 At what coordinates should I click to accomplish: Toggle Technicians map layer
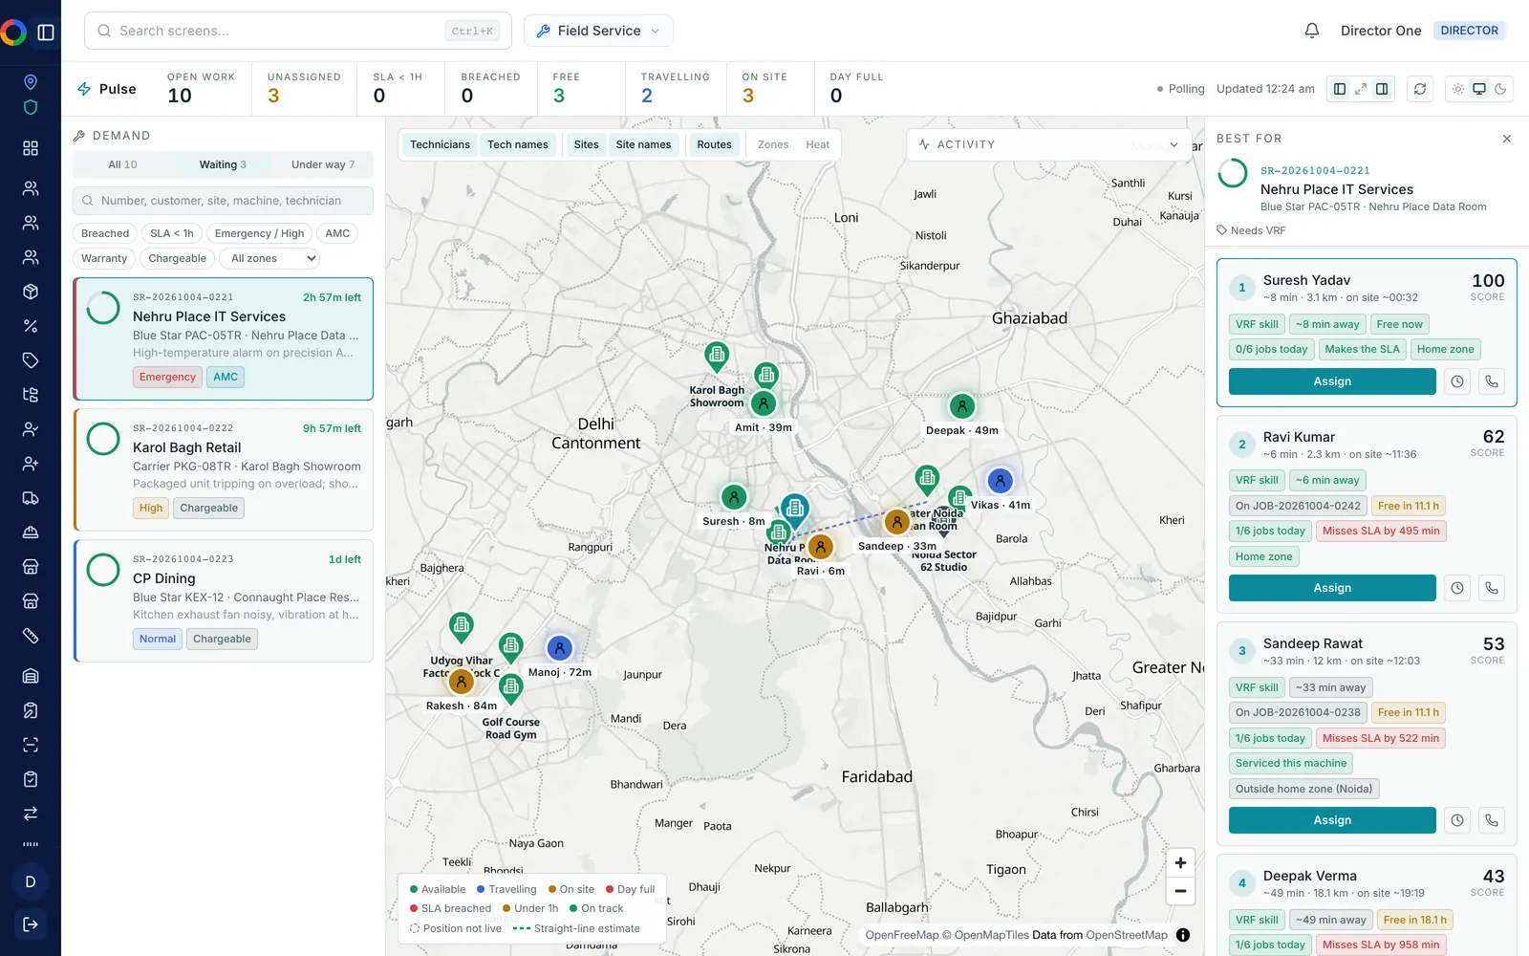click(440, 144)
